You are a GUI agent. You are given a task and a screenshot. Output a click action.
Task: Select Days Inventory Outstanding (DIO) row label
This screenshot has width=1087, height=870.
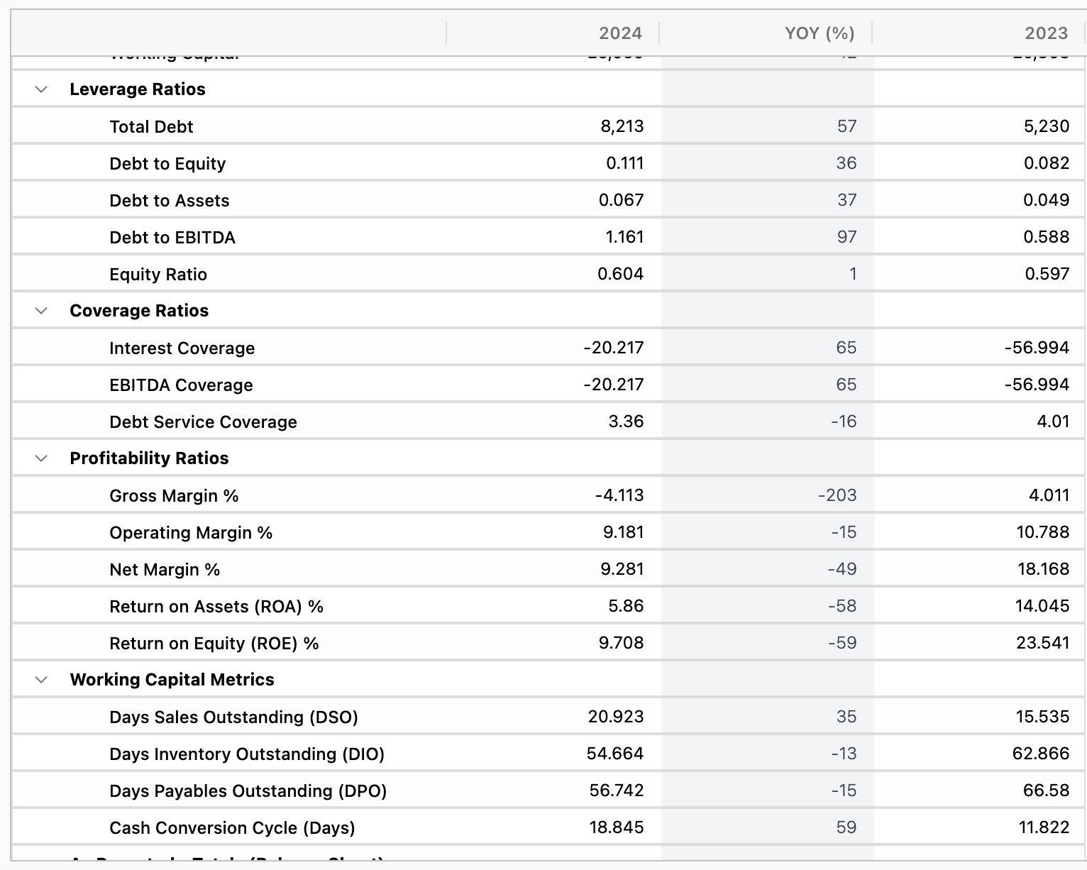point(247,754)
